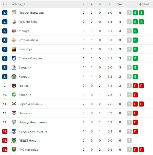The width and height of the screenshot is (153, 155).
Task: Click the Слепск Сувалькі team crest
Action: pyautogui.click(x=14, y=58)
